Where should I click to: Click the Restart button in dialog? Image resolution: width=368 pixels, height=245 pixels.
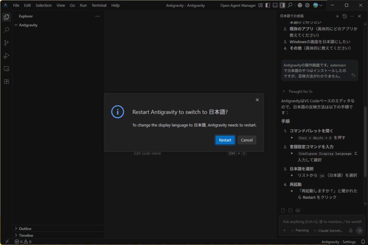click(x=225, y=140)
